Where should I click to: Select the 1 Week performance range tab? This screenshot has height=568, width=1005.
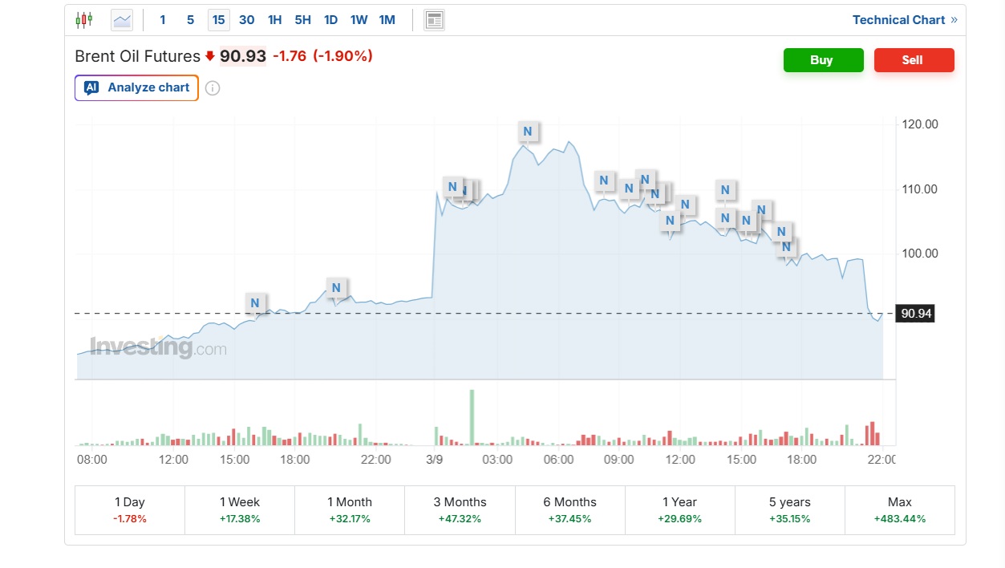240,509
